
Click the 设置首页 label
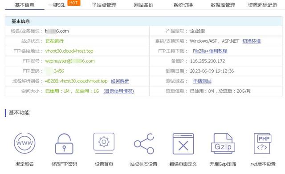click(104, 164)
